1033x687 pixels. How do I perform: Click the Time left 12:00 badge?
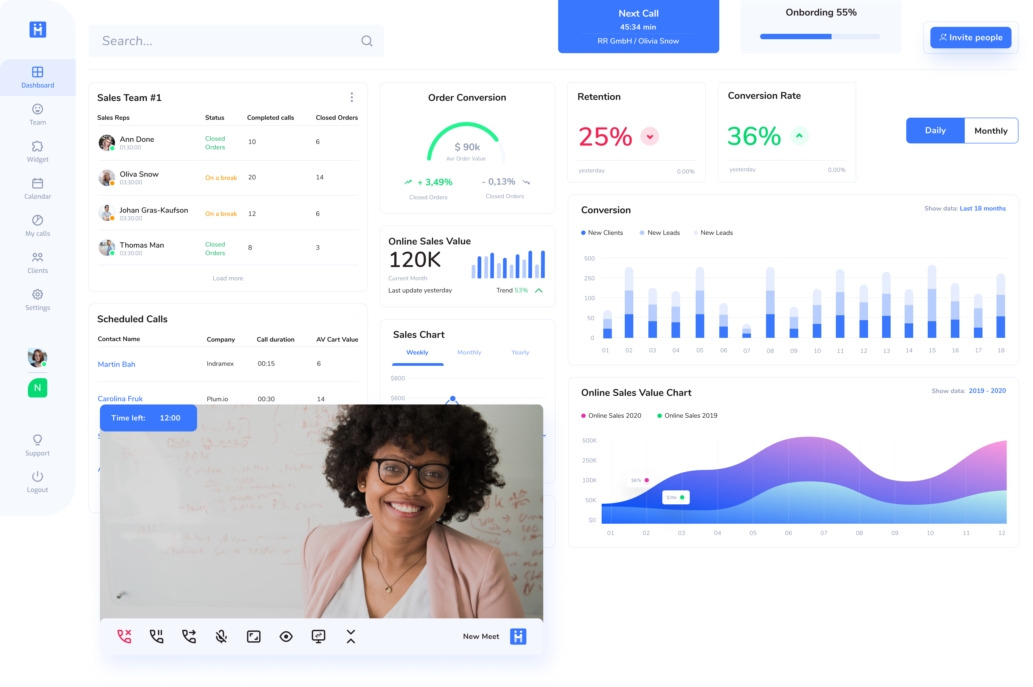pos(148,418)
